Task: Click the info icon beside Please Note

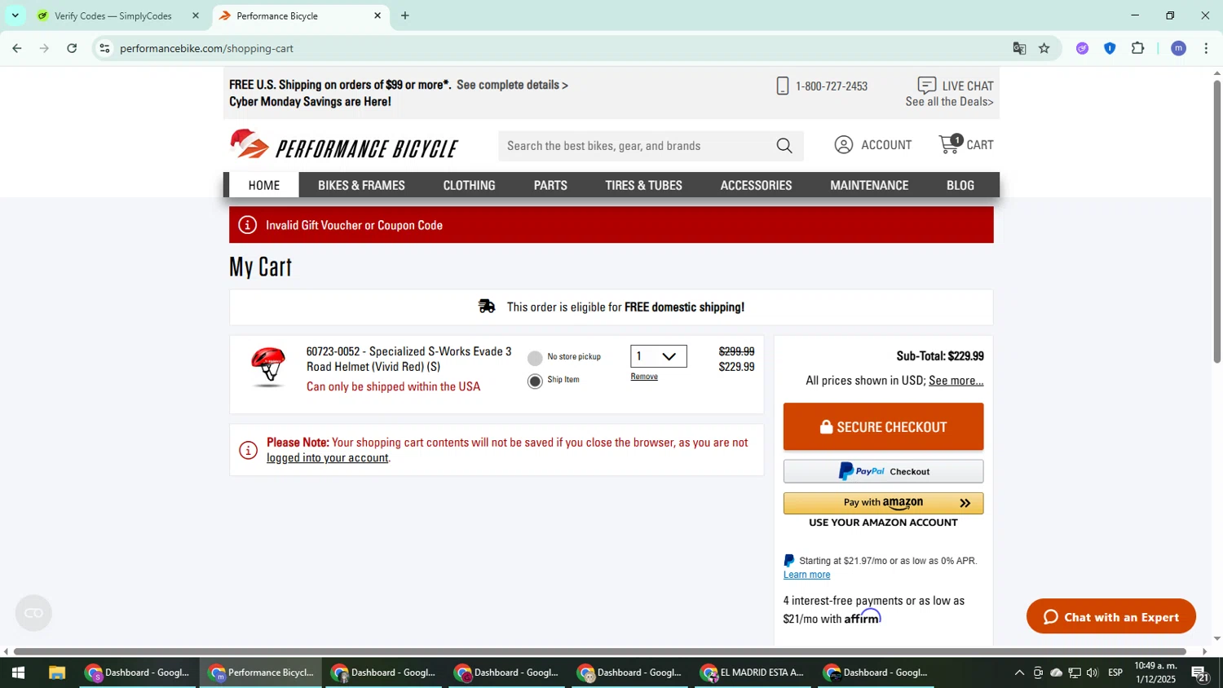Action: pos(249,450)
